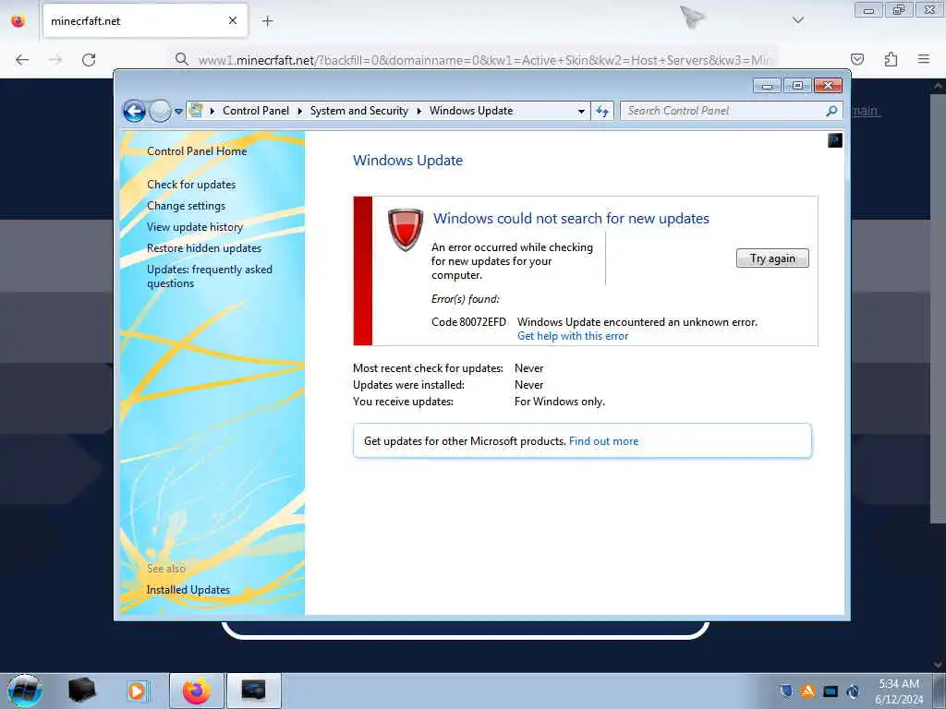
Task: Click the Windows Update heading
Action: point(407,161)
